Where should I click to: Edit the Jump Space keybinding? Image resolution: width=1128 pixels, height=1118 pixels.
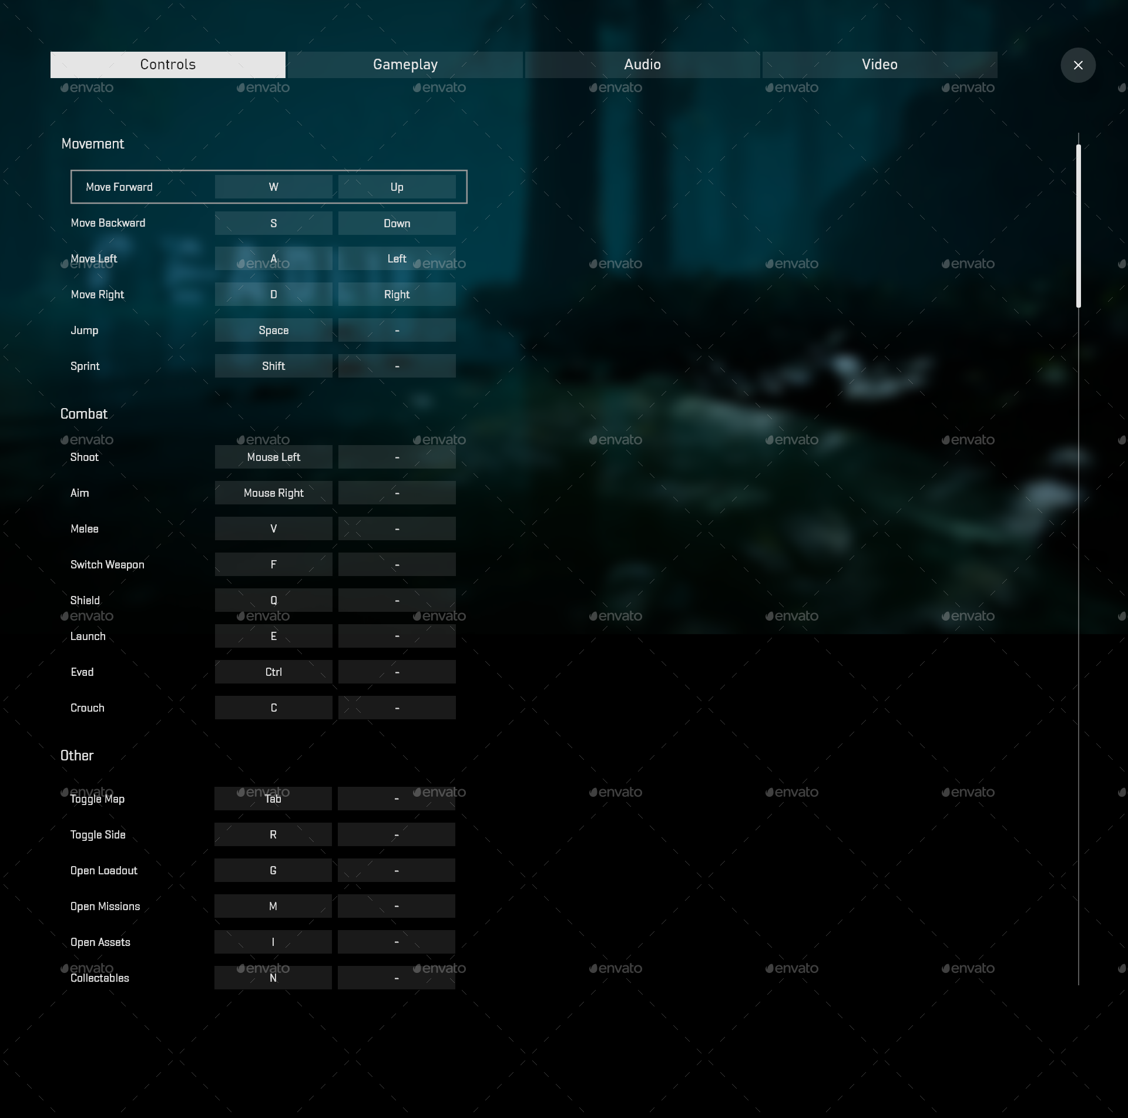tap(273, 330)
